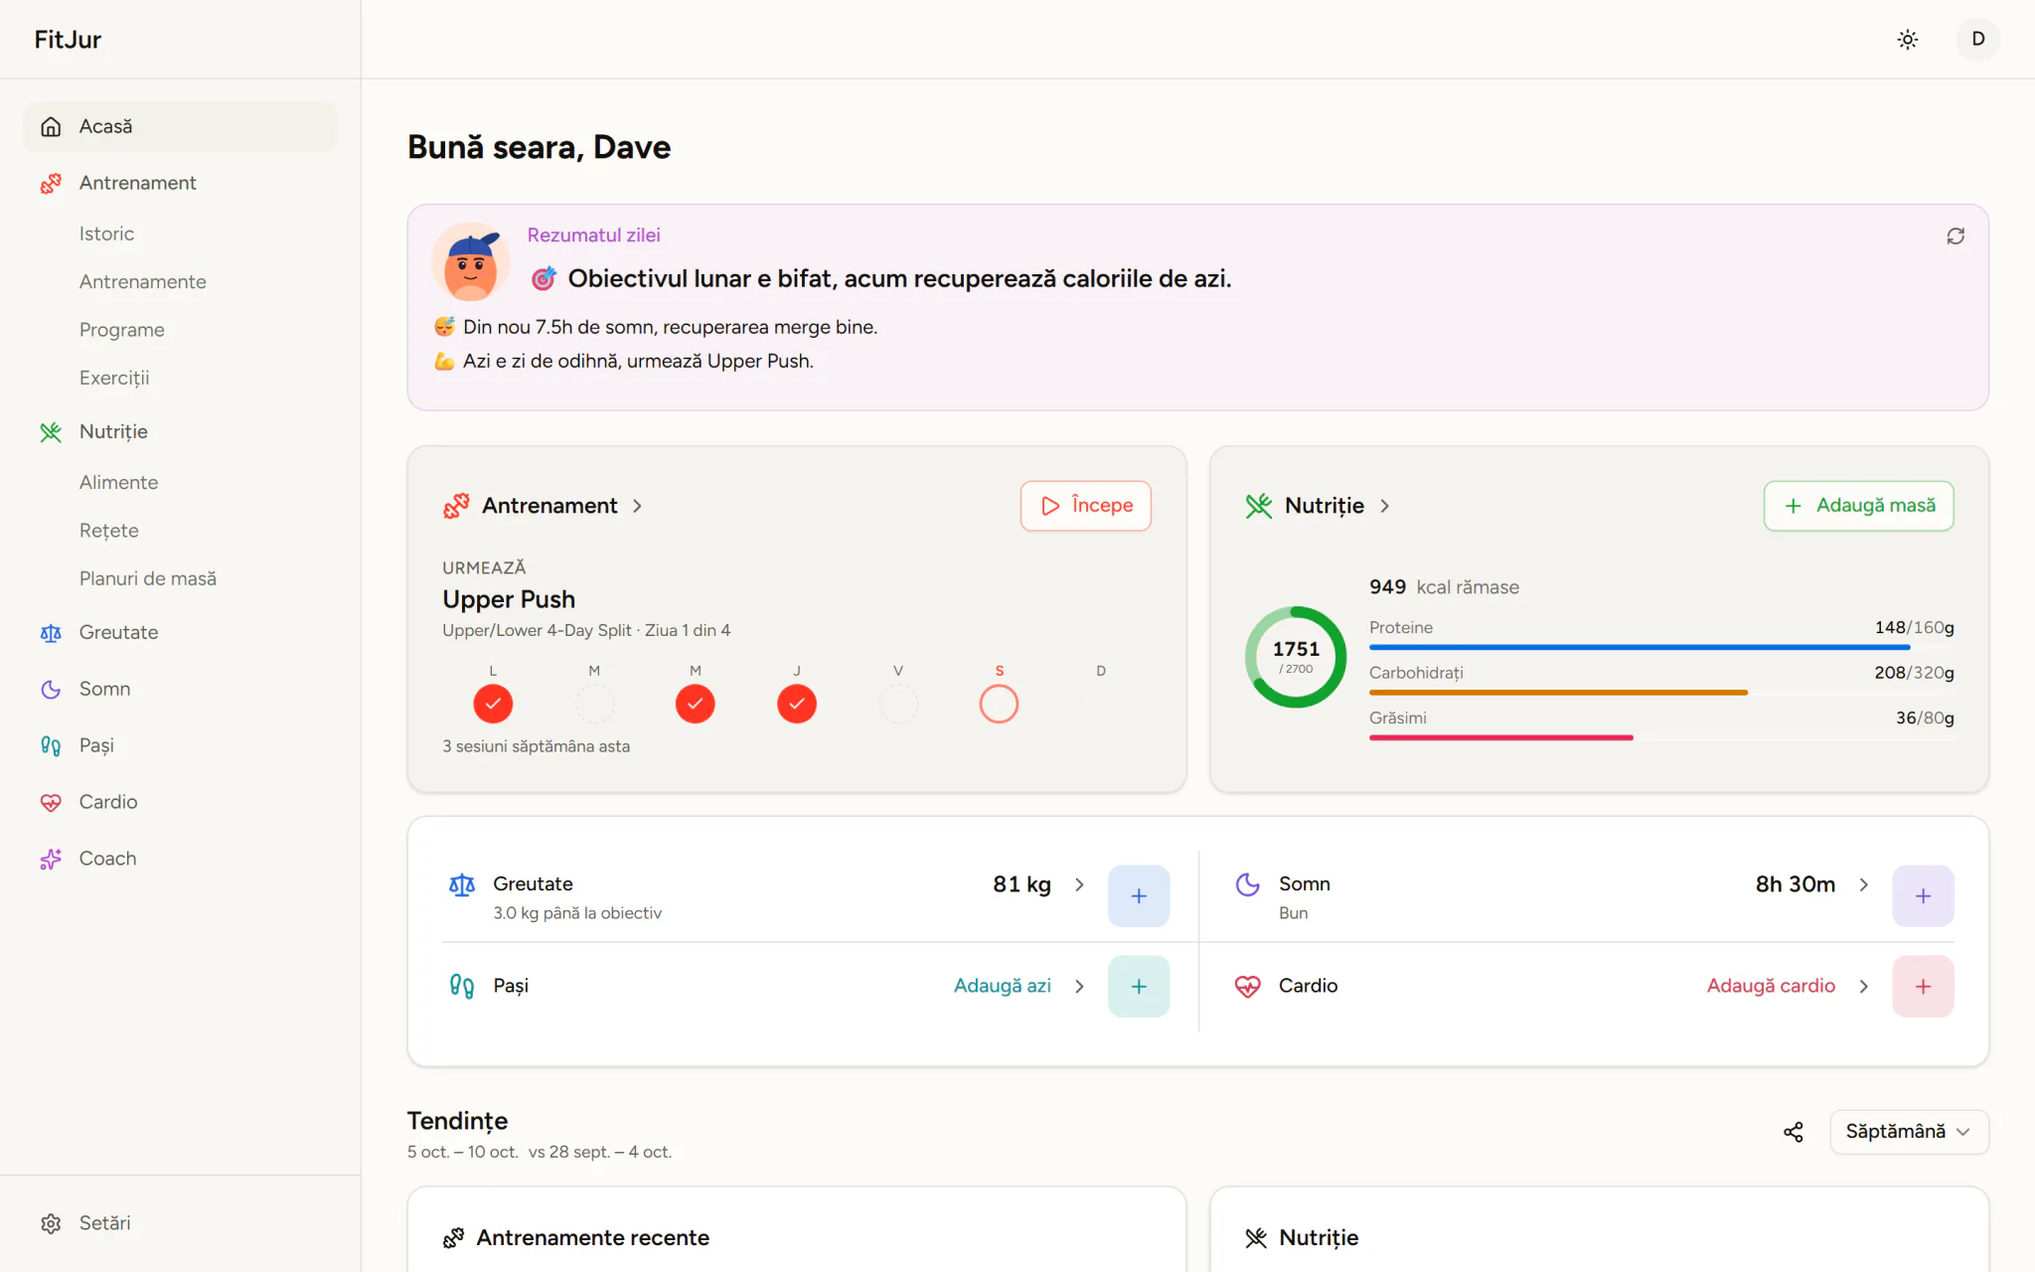This screenshot has width=2035, height=1272.
Task: Click the heart icon in Cardio row
Action: pos(1248,986)
